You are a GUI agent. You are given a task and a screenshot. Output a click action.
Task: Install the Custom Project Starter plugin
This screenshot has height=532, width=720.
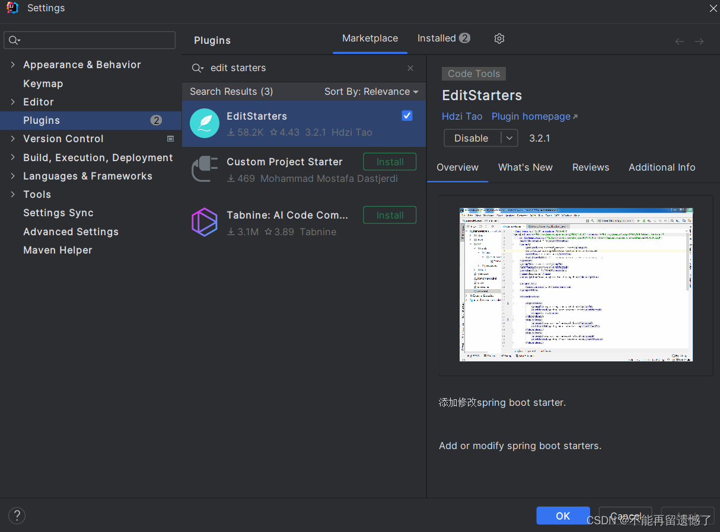[x=390, y=162]
